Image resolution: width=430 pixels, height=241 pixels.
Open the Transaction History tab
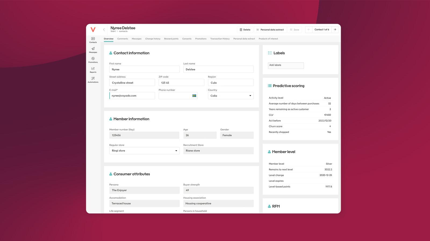(220, 39)
